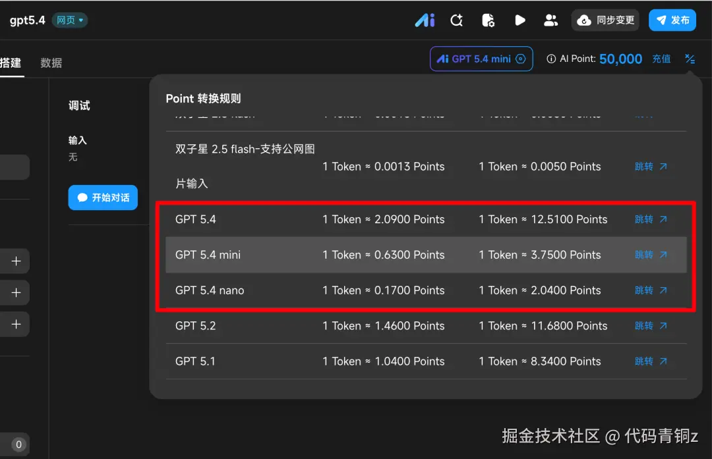This screenshot has height=459, width=712.
Task: Click 跳转 link in GPT 5.1 row
Action: pyautogui.click(x=651, y=361)
